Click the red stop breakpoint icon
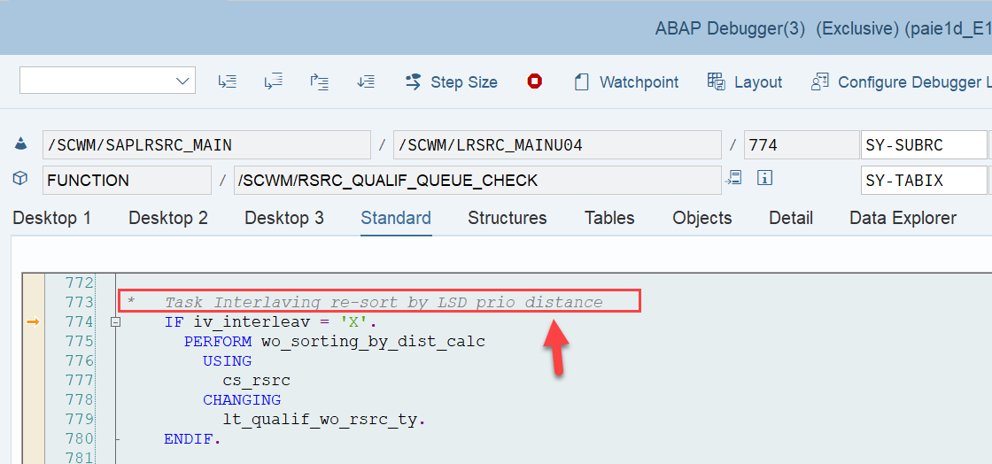Viewport: 992px width, 464px height. pos(535,81)
